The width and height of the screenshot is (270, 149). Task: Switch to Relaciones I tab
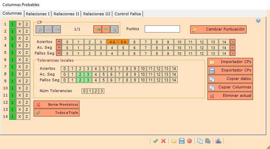point(38,14)
